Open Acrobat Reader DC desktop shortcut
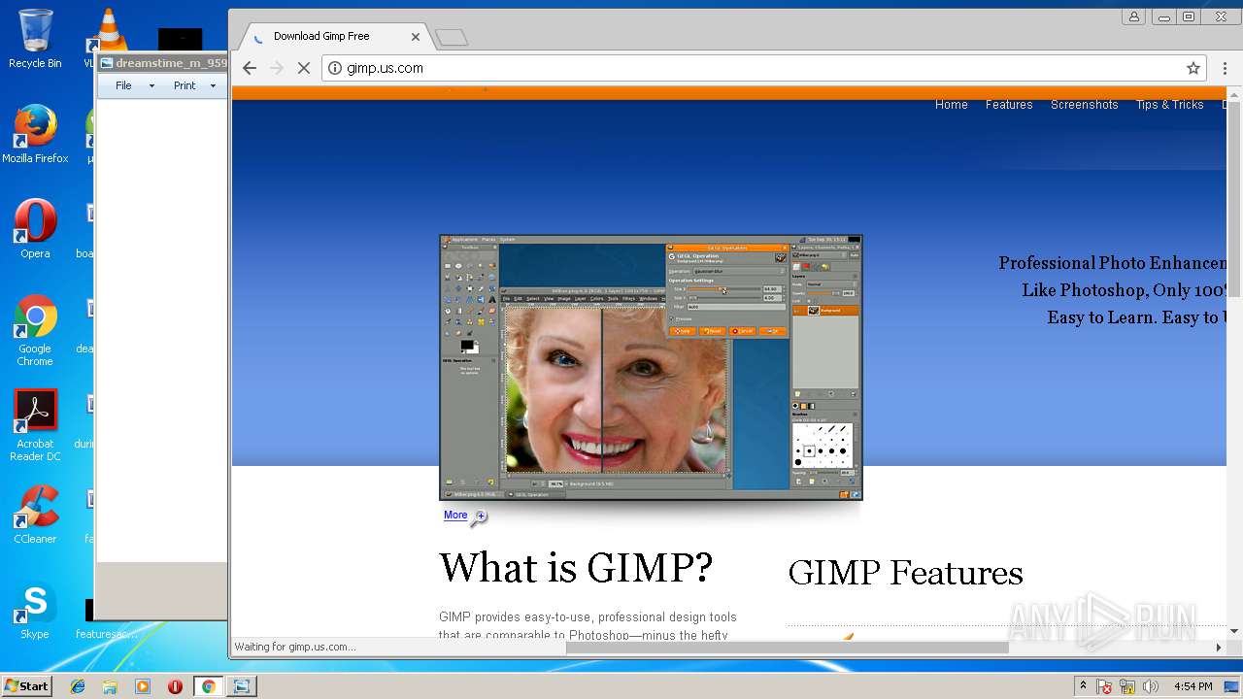This screenshot has height=699, width=1243. point(35,425)
